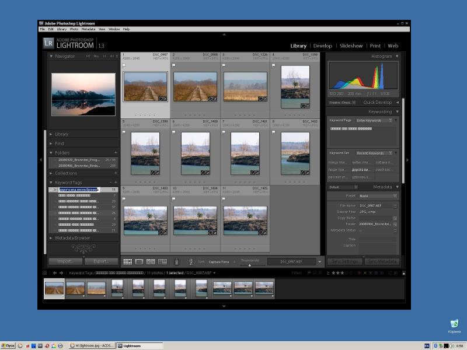Toggle flag on photo 3 DSC_1226
Image resolution: width=467 pixels, height=350 pixels.
click(x=224, y=65)
